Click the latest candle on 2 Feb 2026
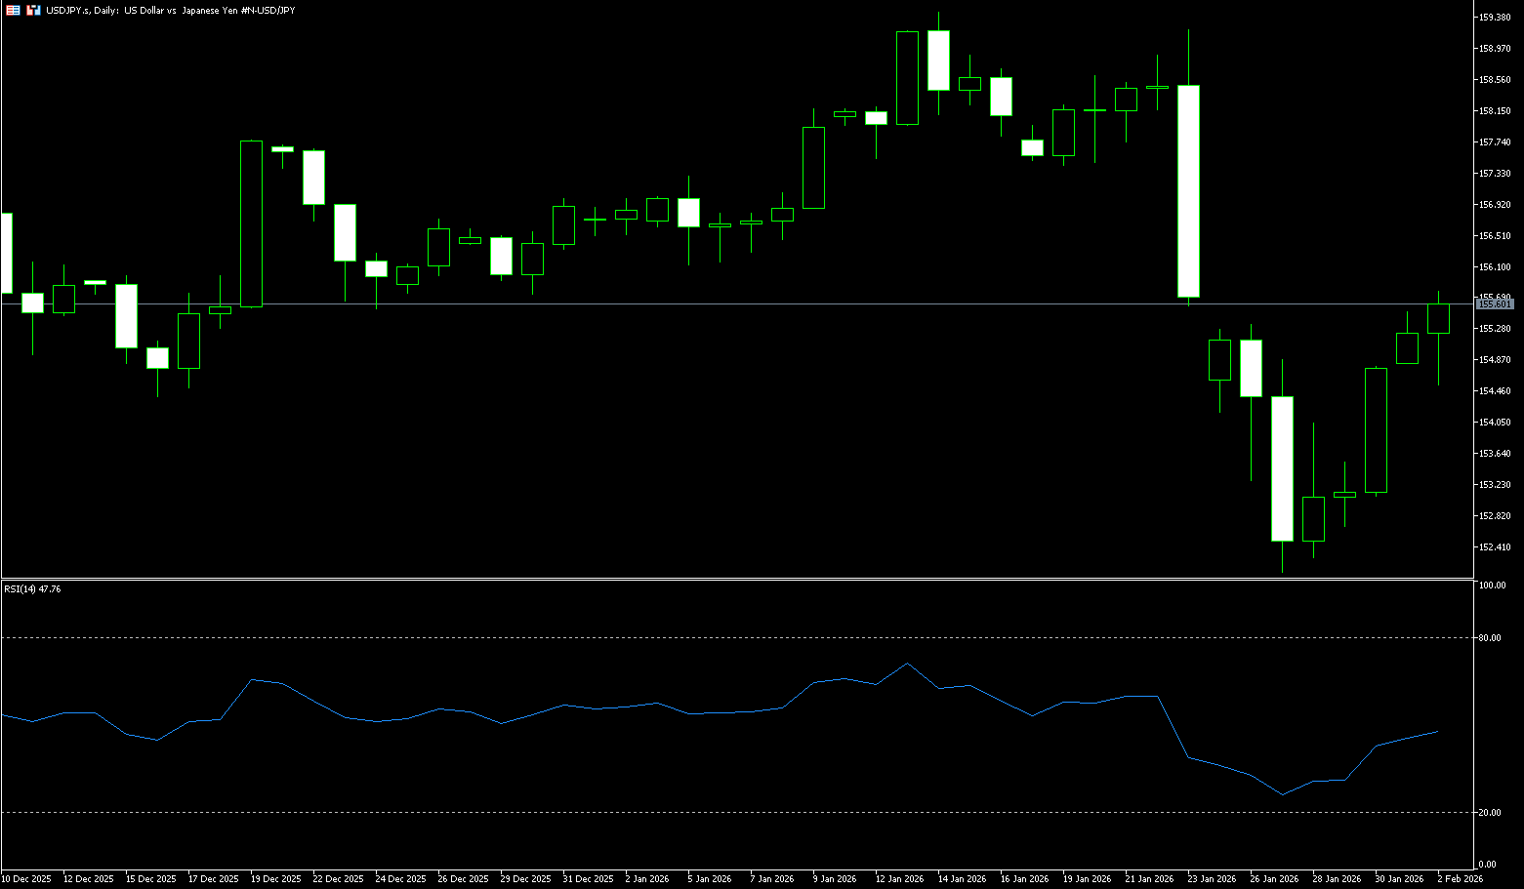This screenshot has width=1524, height=889. tap(1438, 319)
